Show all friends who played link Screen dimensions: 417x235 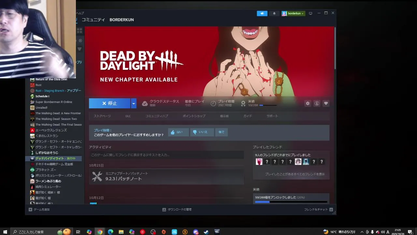coord(295,174)
